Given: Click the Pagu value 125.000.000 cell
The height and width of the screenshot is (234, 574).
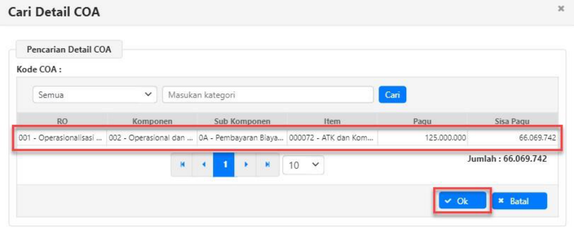Looking at the screenshot, I should click(x=423, y=138).
